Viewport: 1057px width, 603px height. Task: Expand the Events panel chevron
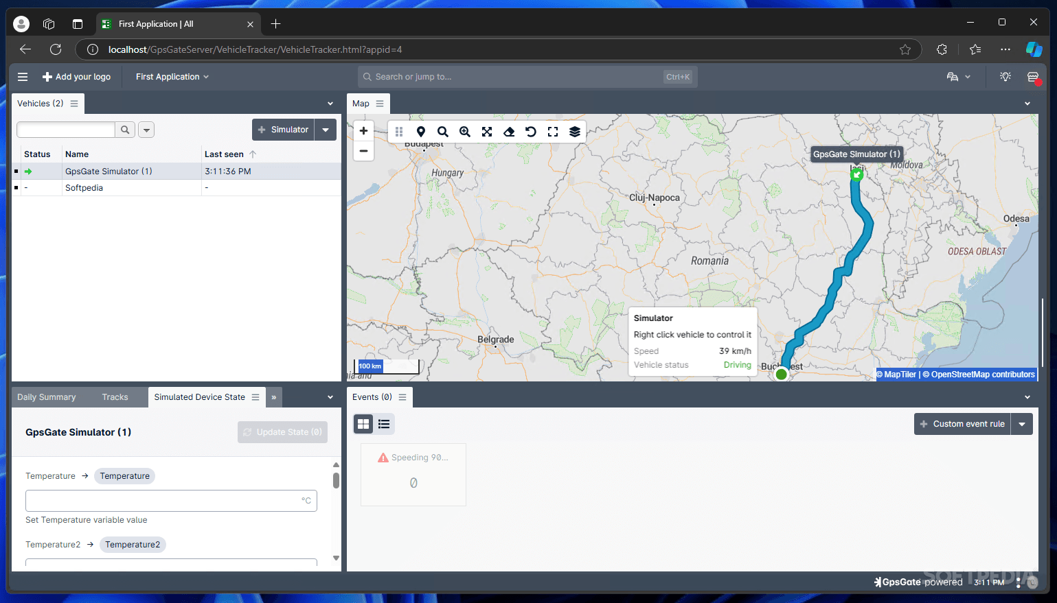[1027, 397]
